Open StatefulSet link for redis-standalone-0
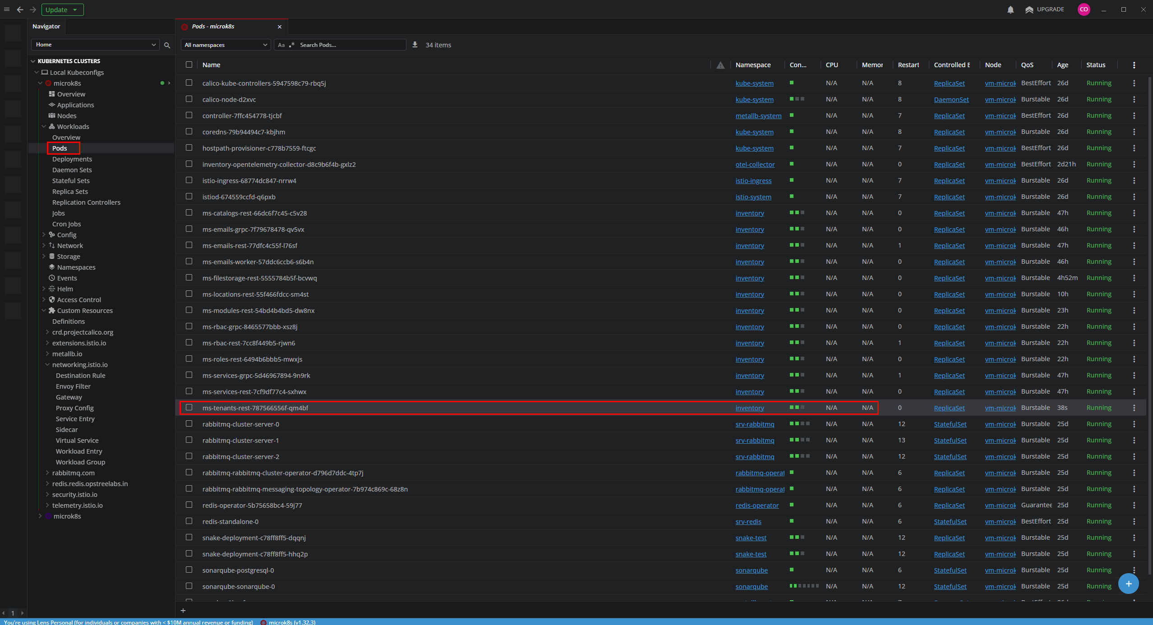1153x625 pixels. coord(950,521)
